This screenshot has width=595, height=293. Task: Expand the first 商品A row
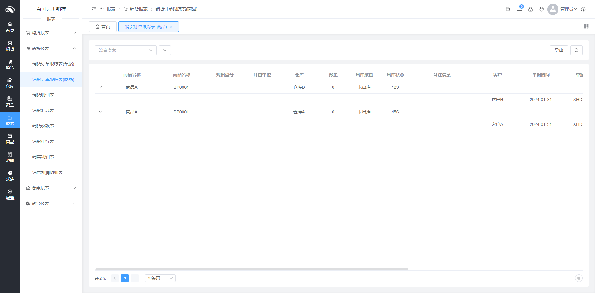tap(100, 87)
